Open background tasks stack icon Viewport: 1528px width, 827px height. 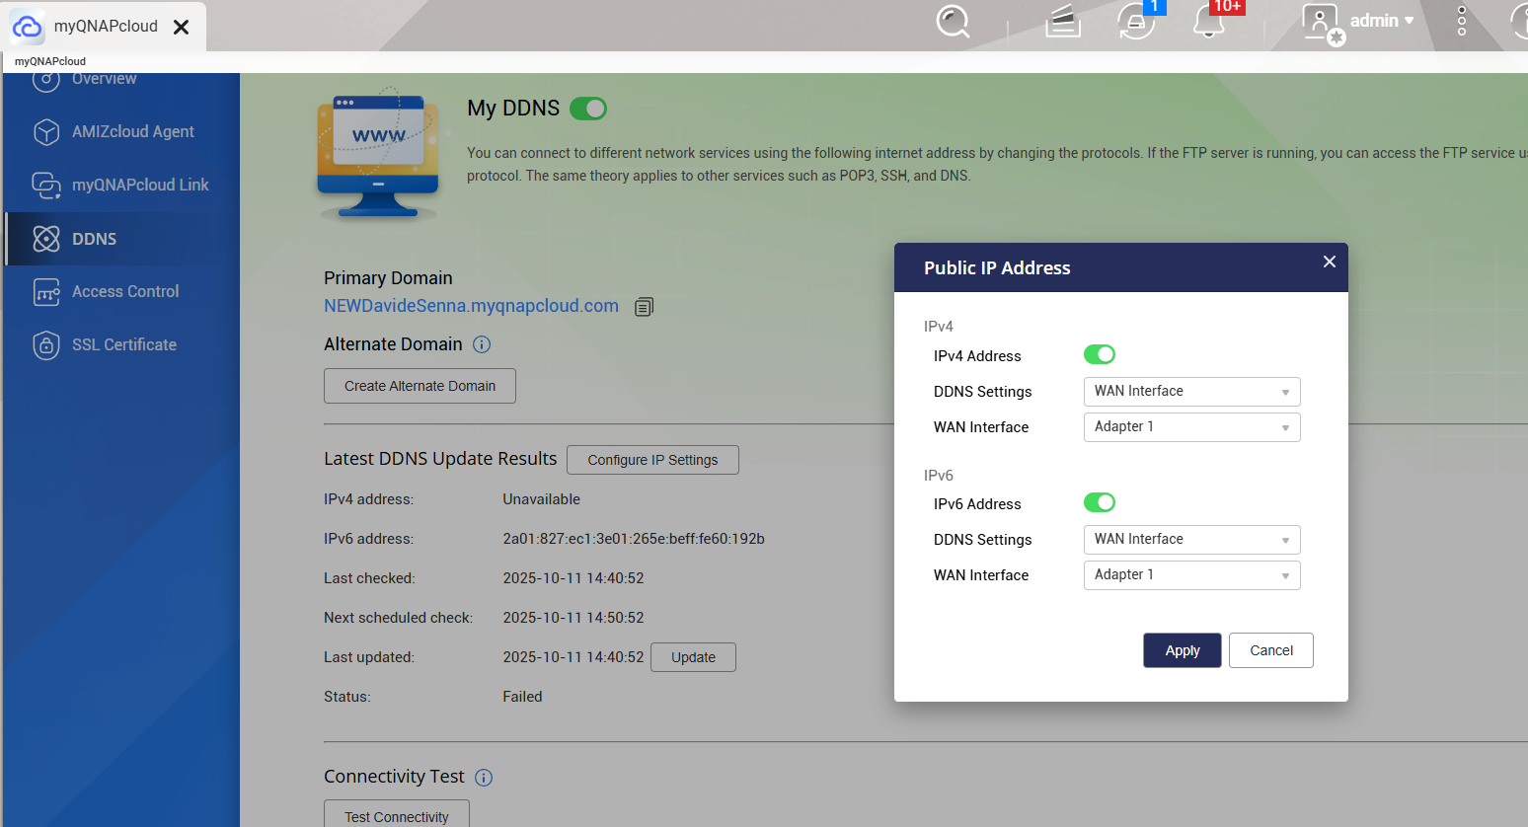point(1063,21)
